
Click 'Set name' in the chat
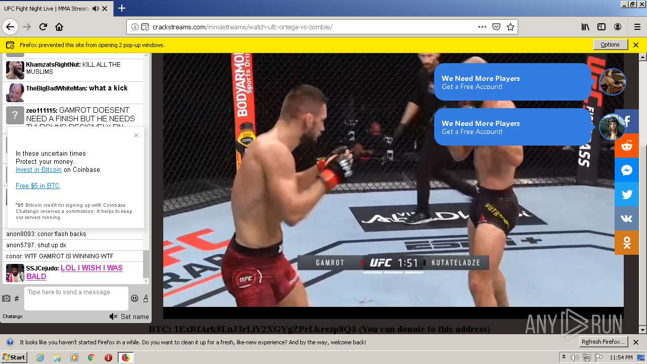tap(135, 316)
